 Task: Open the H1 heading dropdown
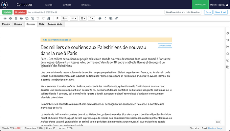point(74,18)
